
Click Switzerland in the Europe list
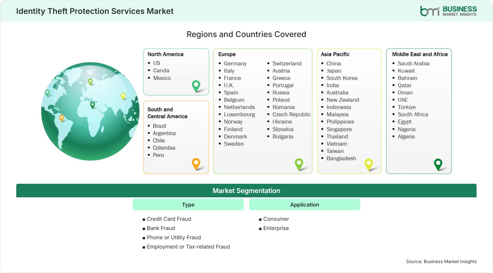coord(287,63)
